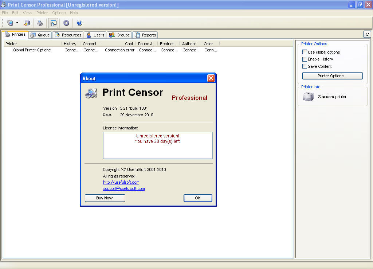Select the Printers tab printer icon
Viewport: 373px width, 269px height.
click(7, 34)
